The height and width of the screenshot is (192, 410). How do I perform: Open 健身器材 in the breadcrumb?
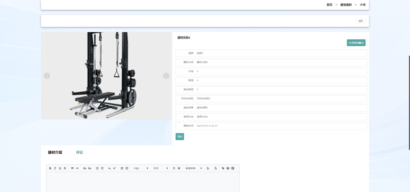click(x=346, y=5)
